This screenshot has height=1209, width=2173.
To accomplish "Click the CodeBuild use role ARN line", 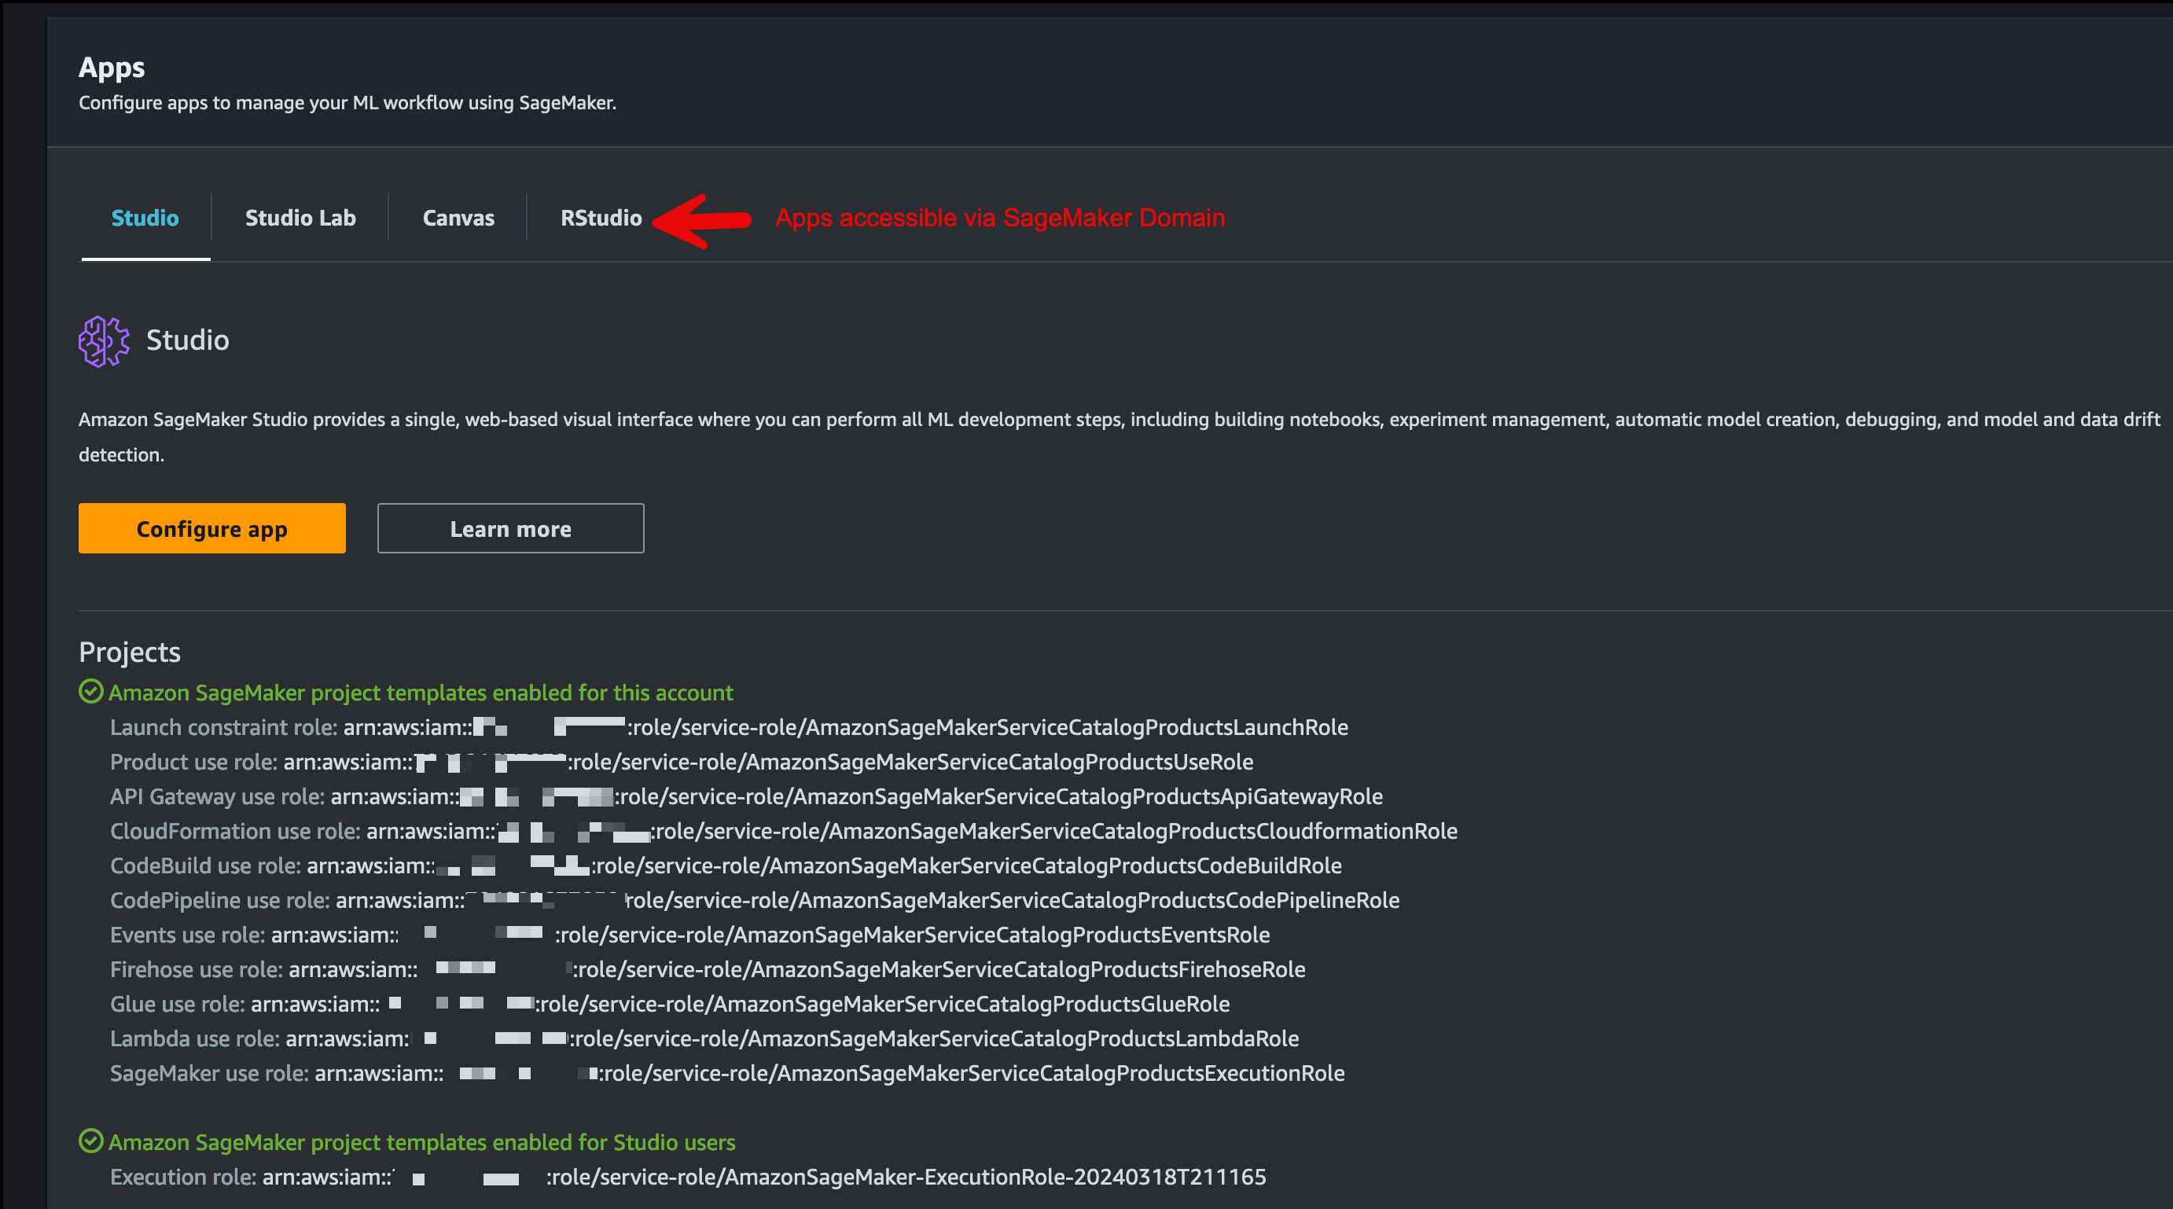I will pyautogui.click(x=726, y=865).
